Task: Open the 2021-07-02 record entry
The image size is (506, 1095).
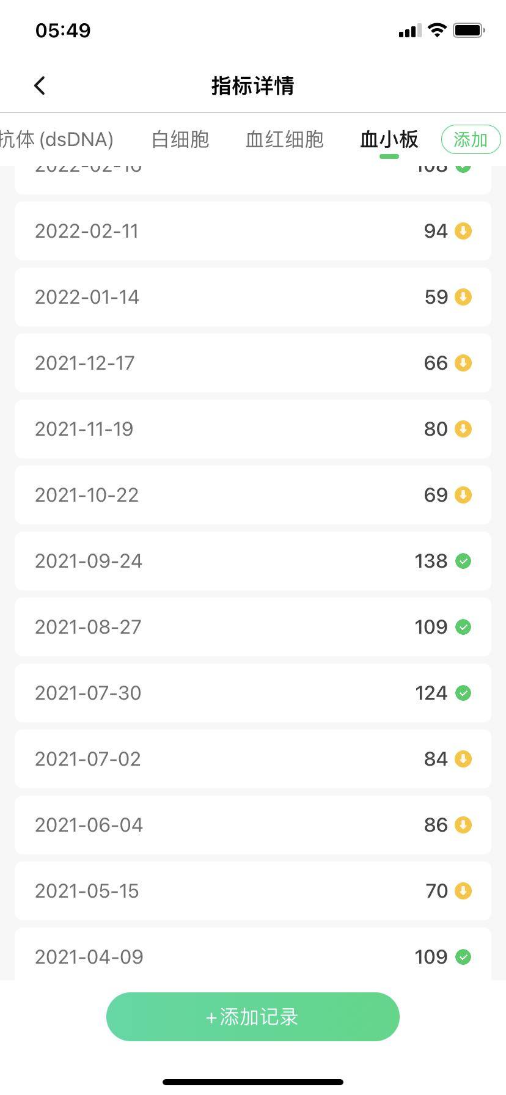Action: (252, 759)
